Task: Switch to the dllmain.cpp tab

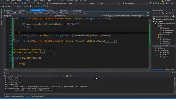Action: click(77, 10)
